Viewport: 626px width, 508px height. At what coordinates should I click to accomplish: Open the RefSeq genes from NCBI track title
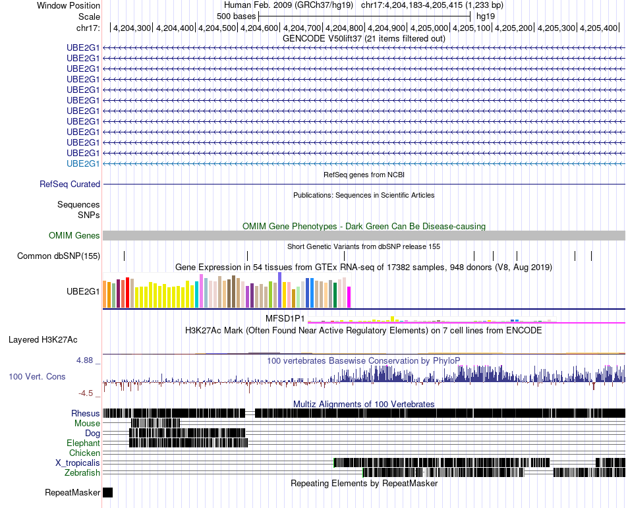364,175
